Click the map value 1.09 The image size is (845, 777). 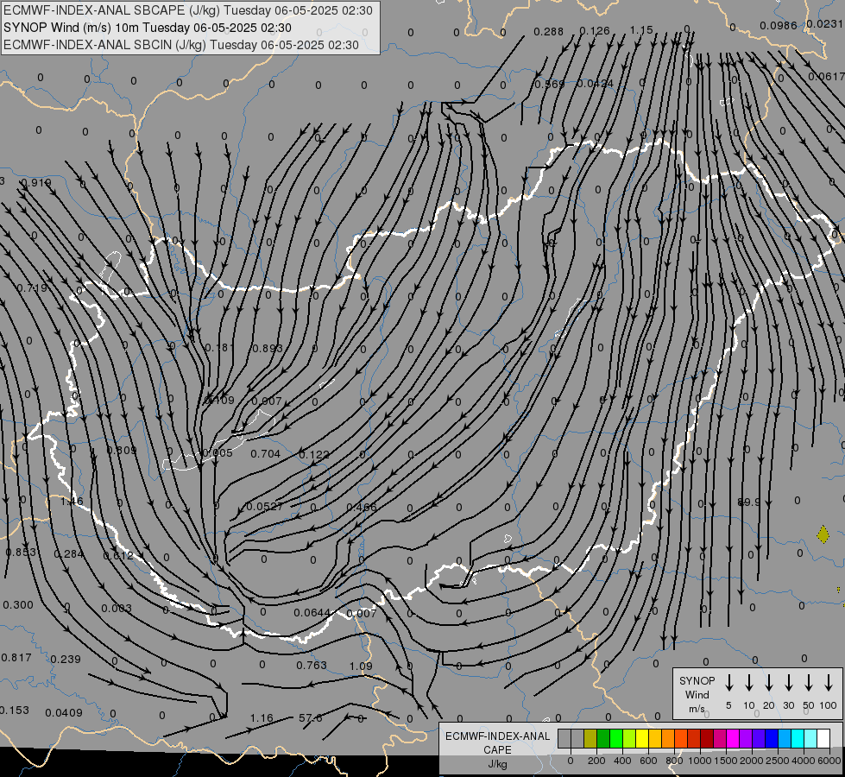361,666
